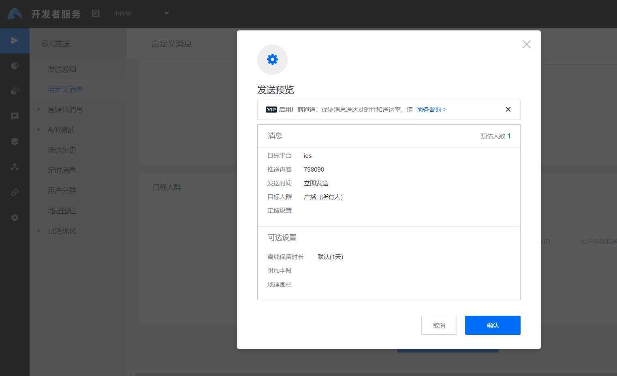Select 发送通知 in the side menu

coord(62,69)
